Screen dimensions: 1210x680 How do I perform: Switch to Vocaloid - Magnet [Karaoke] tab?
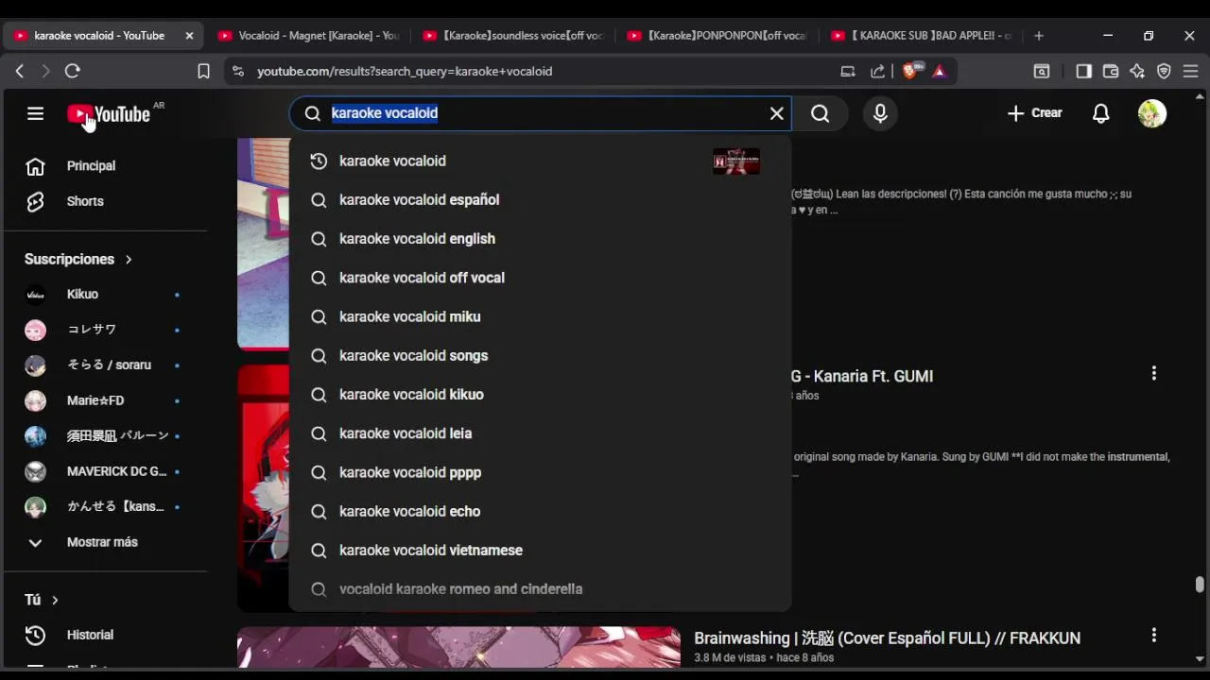(x=308, y=36)
